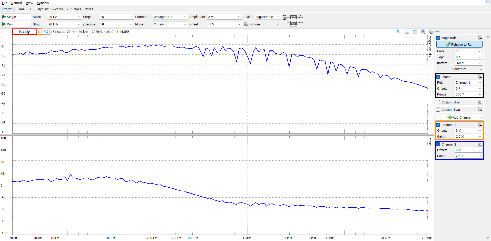Open the plot settings gear above the plot

(431, 32)
